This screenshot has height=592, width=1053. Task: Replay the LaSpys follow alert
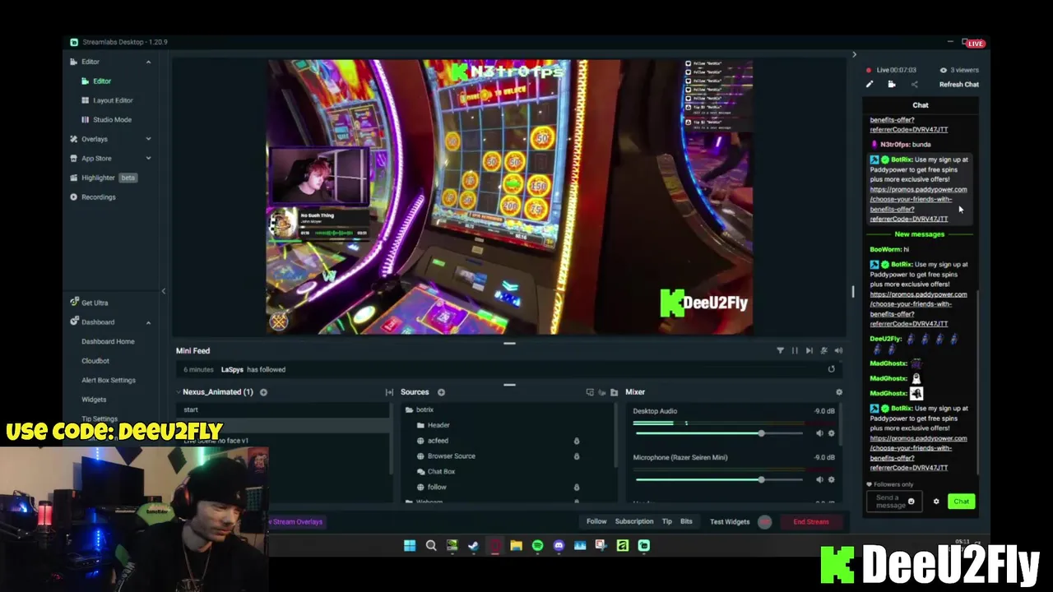coord(831,369)
